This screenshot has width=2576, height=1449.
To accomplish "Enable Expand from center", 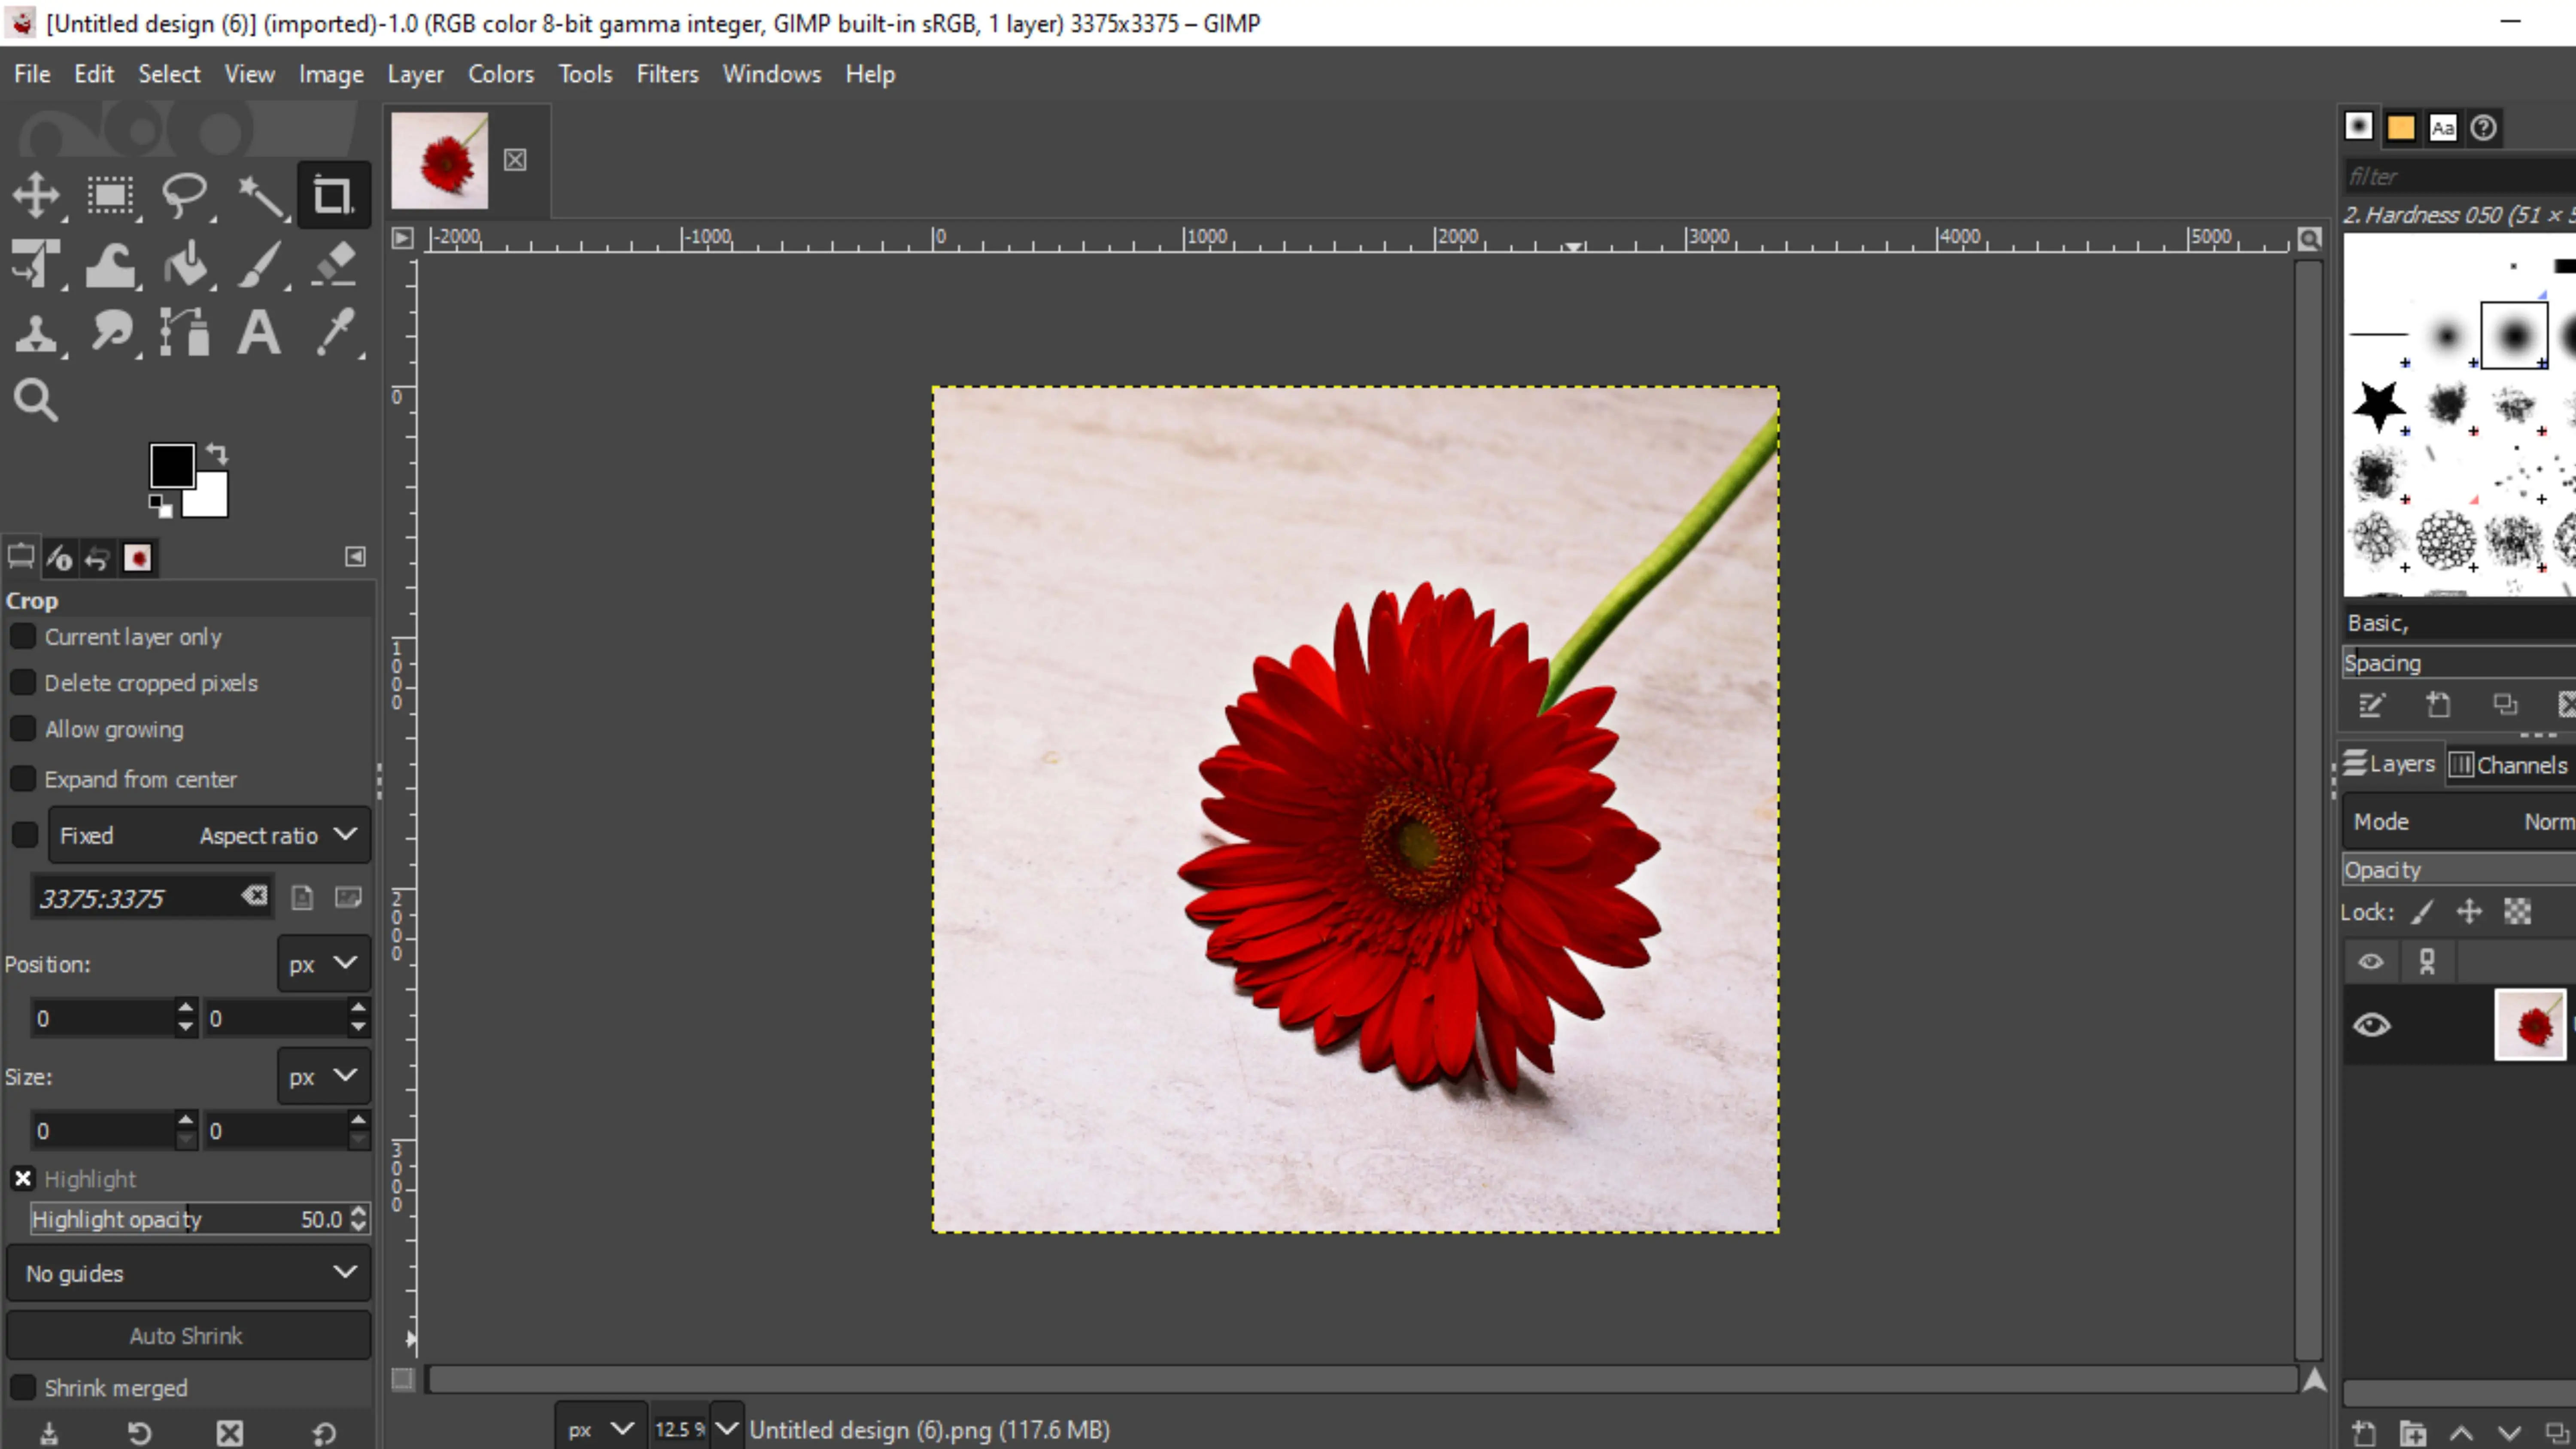I will [23, 779].
